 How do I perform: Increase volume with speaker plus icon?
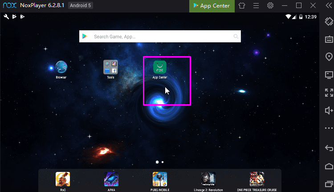pos(329,110)
